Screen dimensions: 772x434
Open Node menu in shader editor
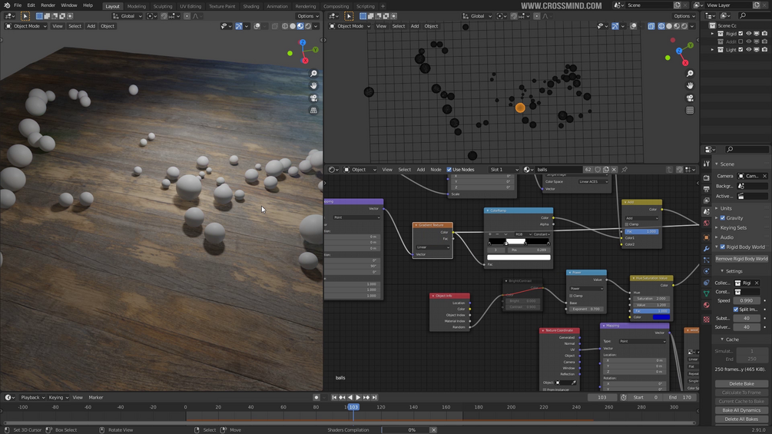coord(436,169)
